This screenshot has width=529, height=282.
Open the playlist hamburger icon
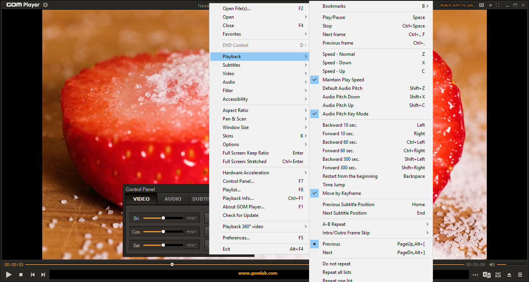pos(520,275)
